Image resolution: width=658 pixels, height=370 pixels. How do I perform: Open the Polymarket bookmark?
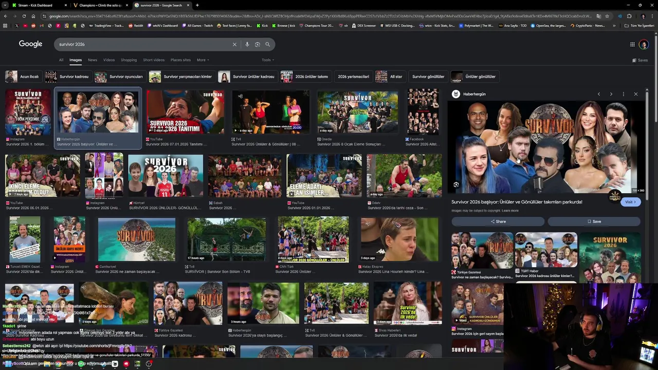pos(477,25)
